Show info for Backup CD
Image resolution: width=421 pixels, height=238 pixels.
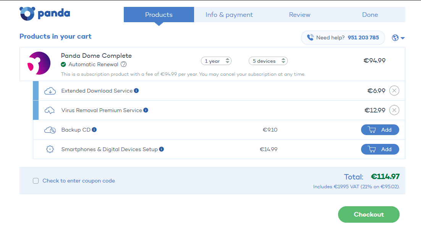pos(94,130)
